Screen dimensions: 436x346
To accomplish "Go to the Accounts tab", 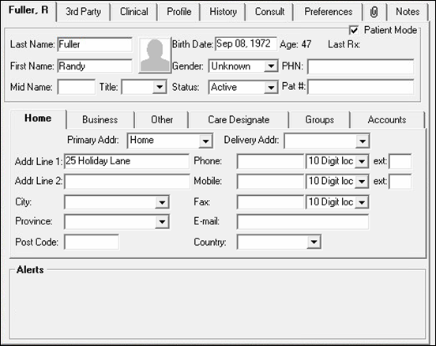I will click(x=387, y=120).
